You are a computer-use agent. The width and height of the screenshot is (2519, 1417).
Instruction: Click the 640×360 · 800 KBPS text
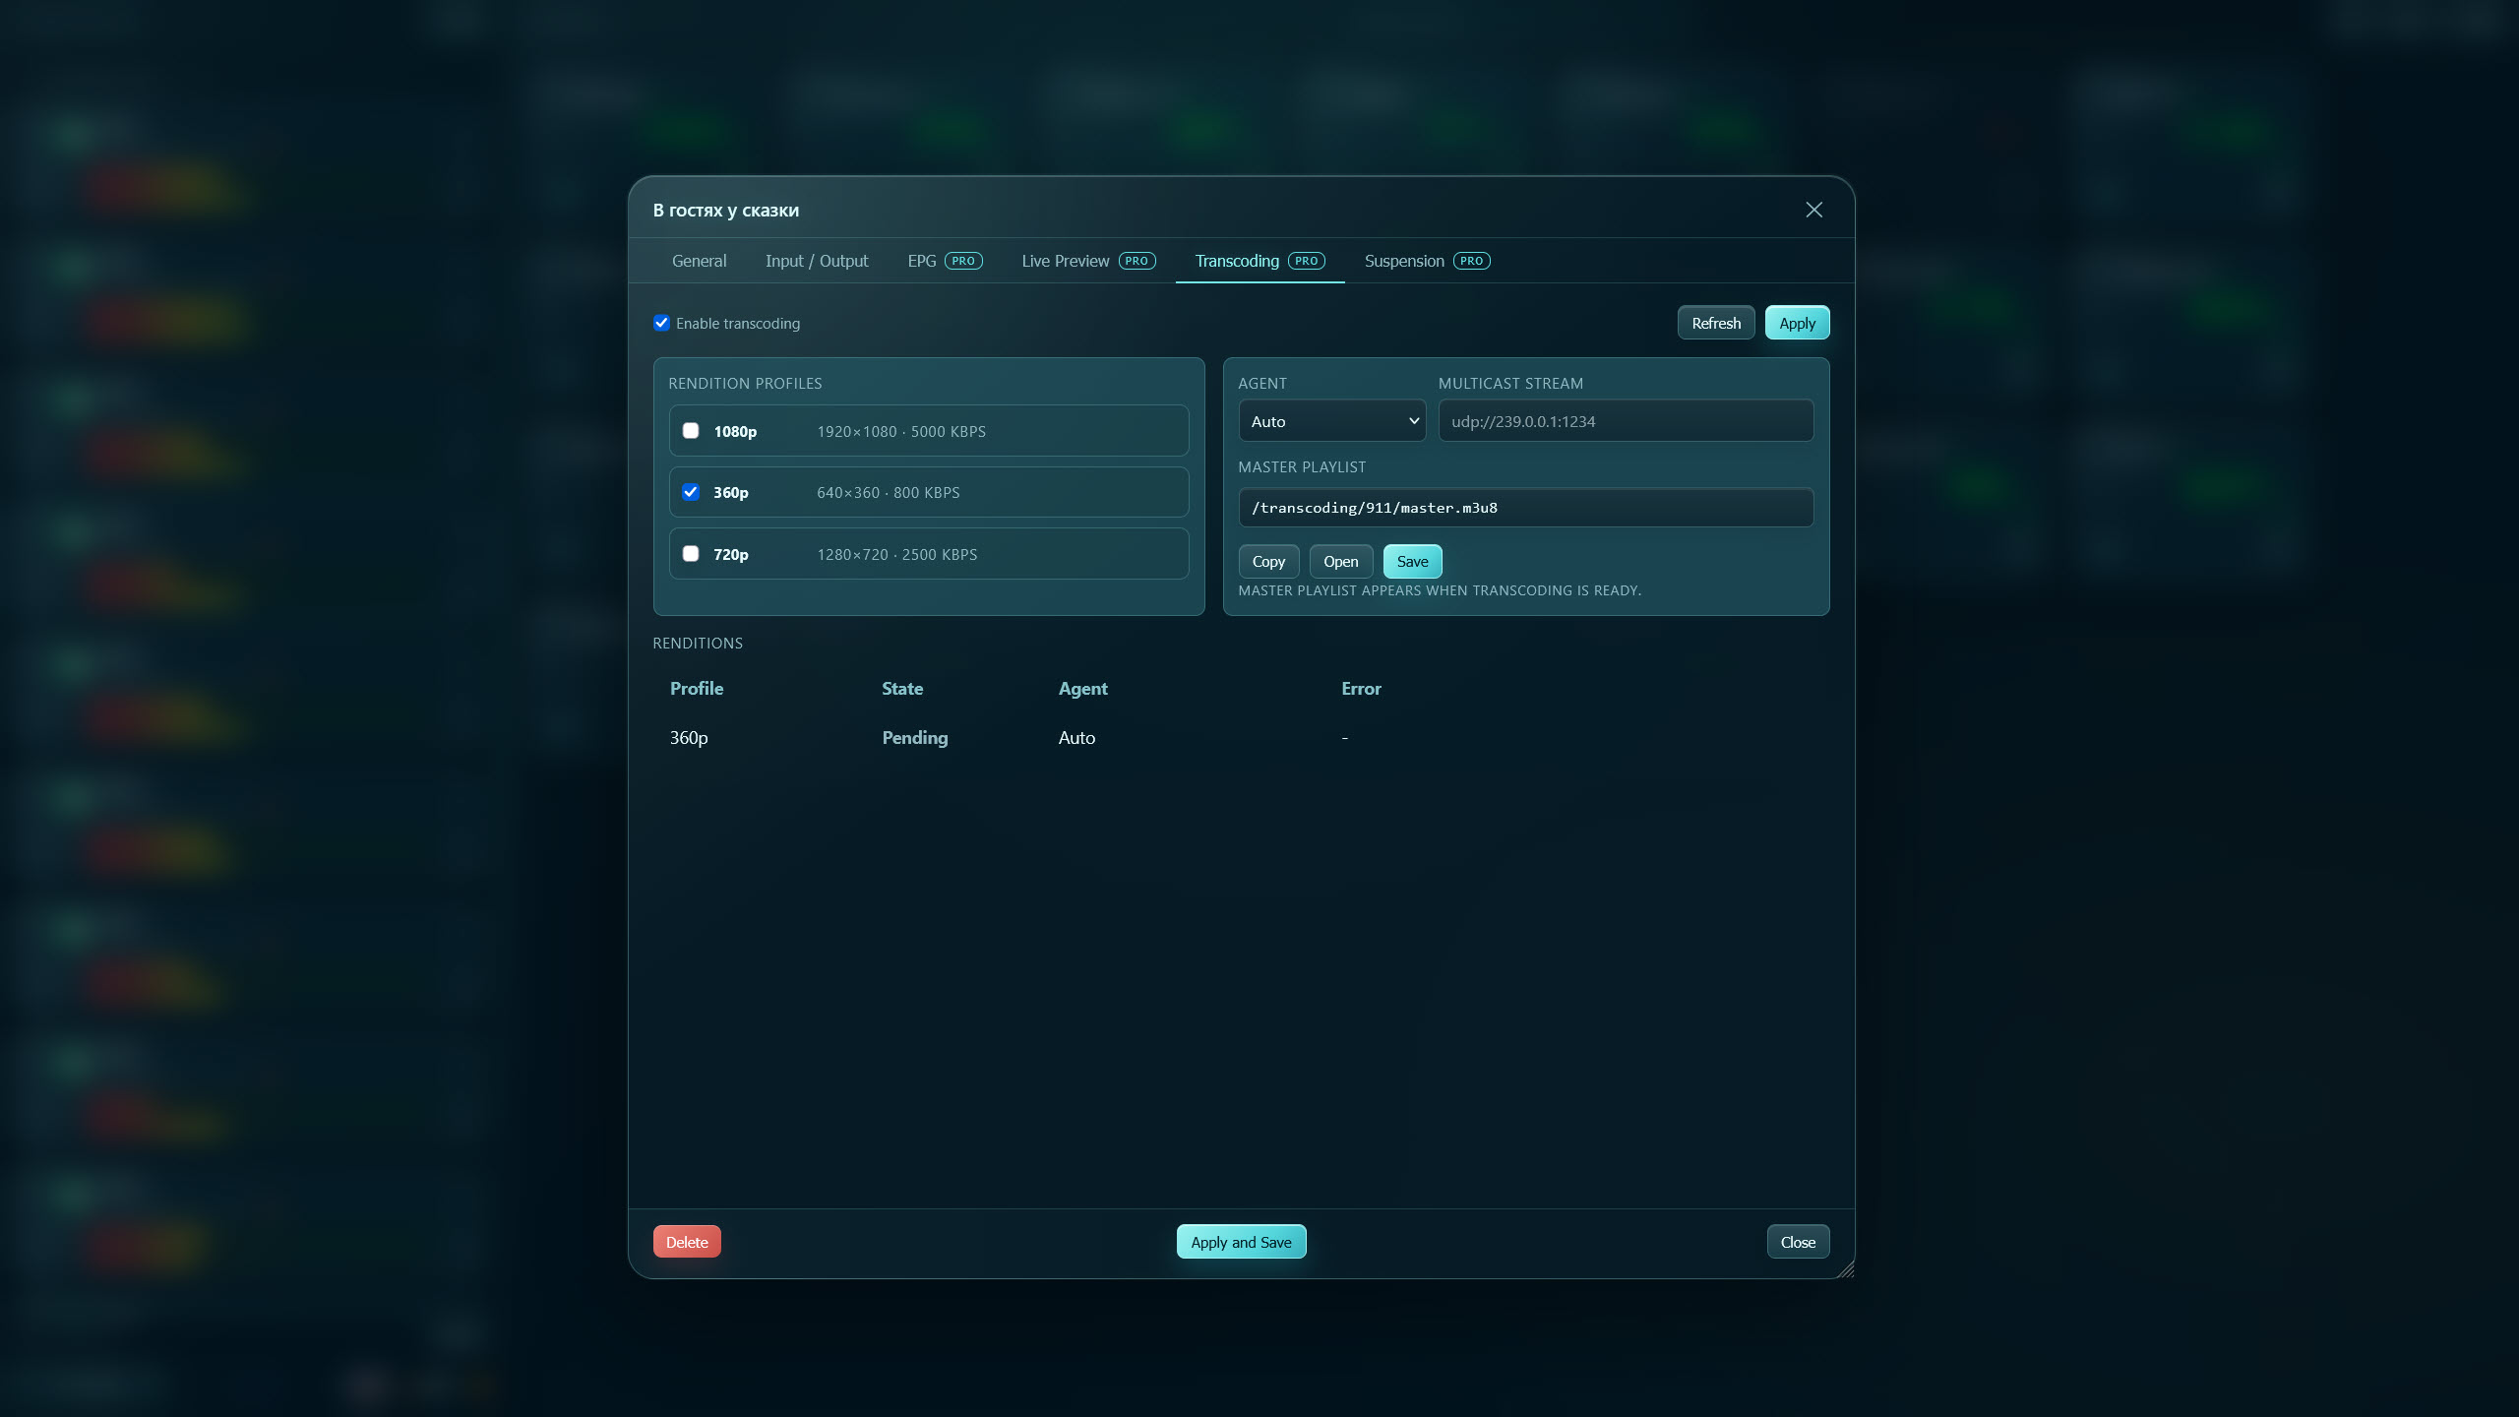(888, 492)
